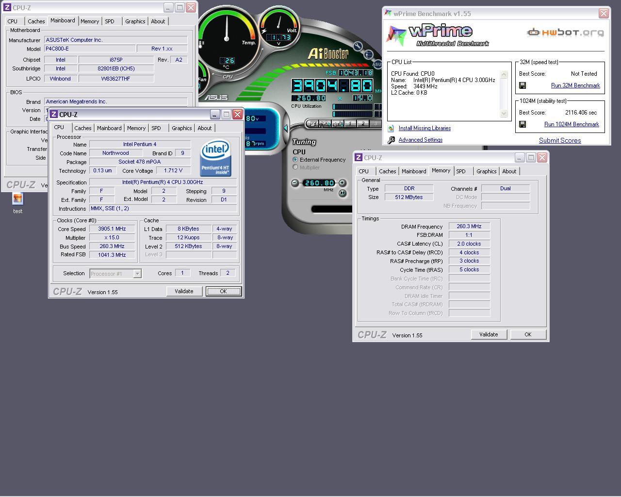Open About tab in Memory CPU-Z window
Image resolution: width=621 pixels, height=497 pixels.
[509, 171]
